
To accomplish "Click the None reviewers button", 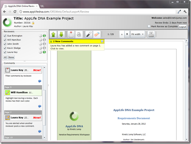I will pyautogui.click(x=11, y=57).
